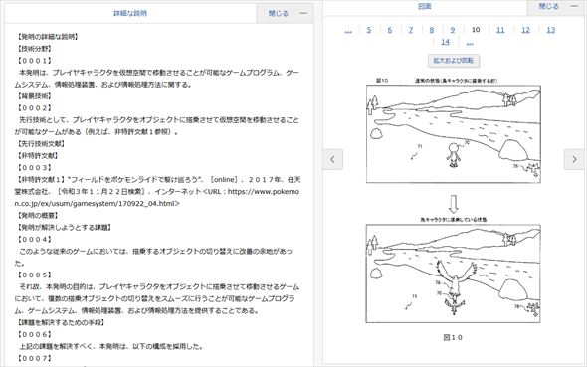Click the pokemon.co.jp URL text
Viewport: 587px width, 367px height.
pos(157,198)
